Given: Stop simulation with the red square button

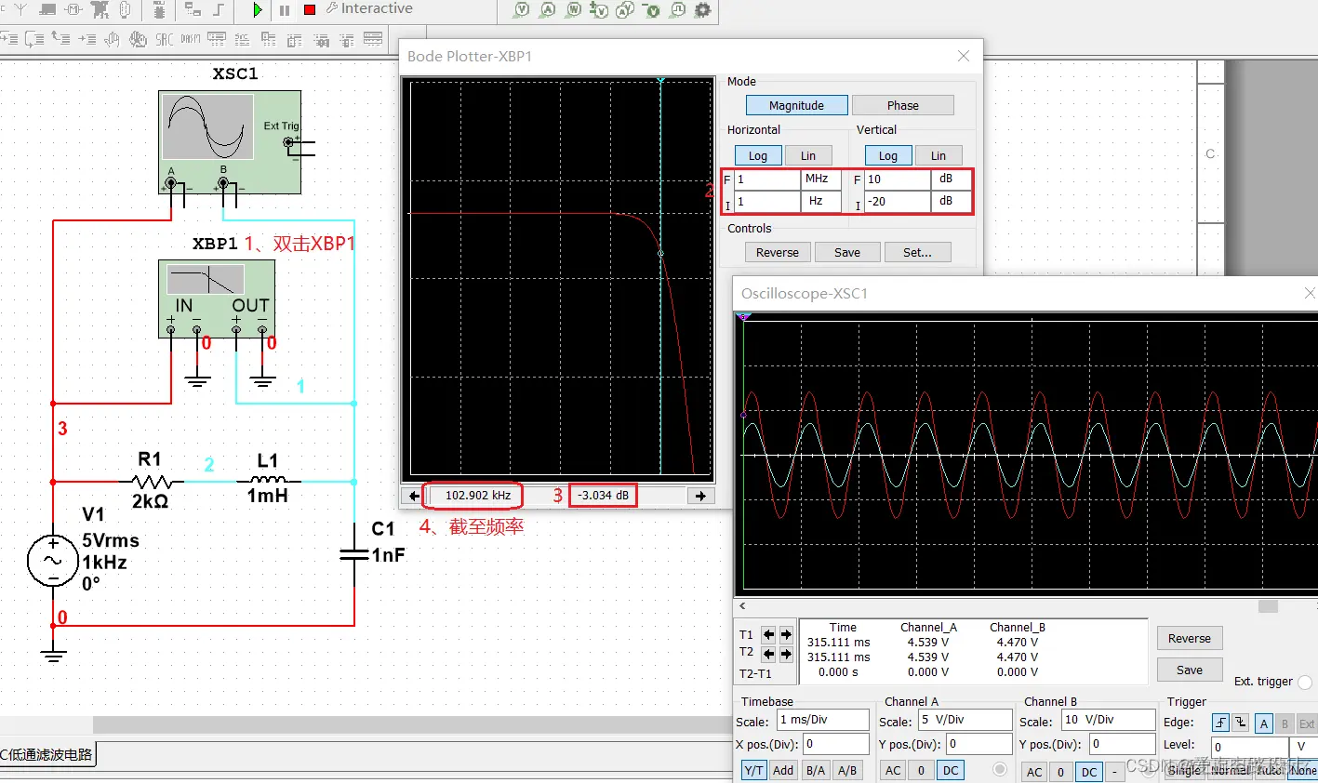Looking at the screenshot, I should tap(310, 9).
